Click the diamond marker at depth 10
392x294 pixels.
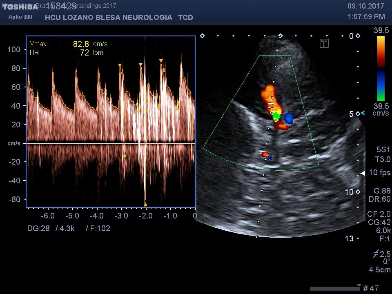[x=358, y=192]
